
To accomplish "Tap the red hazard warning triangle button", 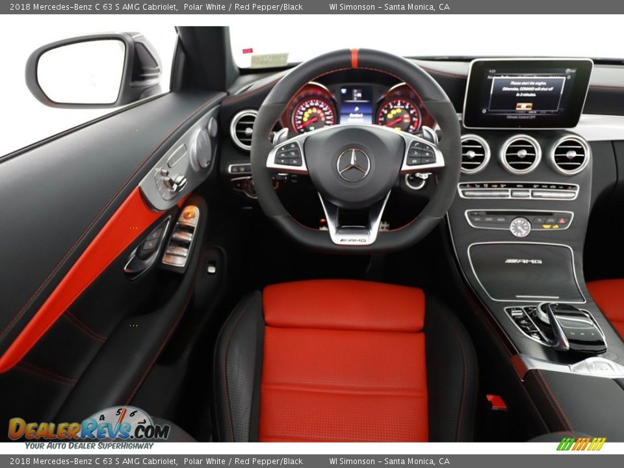I will coord(561,220).
